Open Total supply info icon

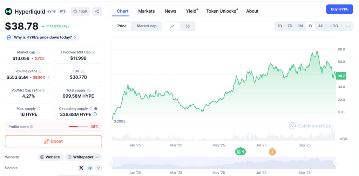(89, 90)
